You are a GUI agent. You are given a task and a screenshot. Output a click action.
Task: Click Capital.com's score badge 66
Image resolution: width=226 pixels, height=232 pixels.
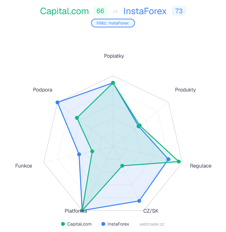tap(100, 11)
